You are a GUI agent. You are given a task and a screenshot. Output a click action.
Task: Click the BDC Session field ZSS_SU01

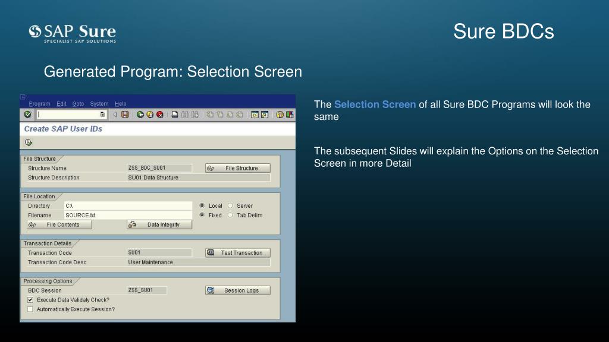[x=147, y=290]
